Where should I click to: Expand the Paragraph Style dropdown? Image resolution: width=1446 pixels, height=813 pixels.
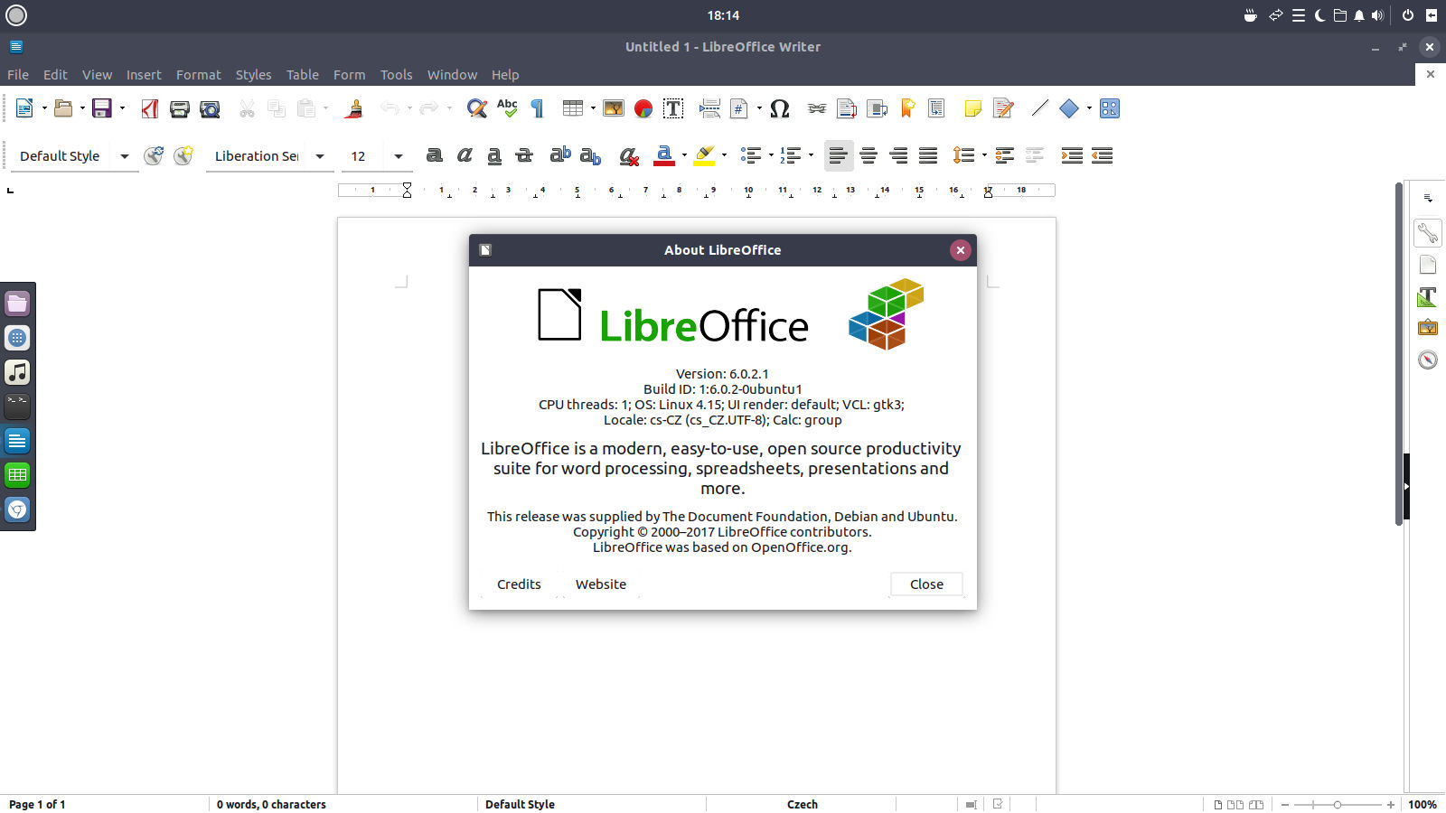click(125, 156)
